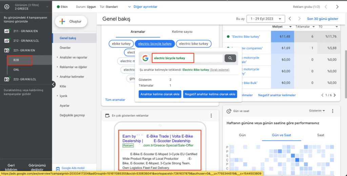Click Görünümü değiştir at the bottom
This screenshot has height=176, width=347.
37,168
